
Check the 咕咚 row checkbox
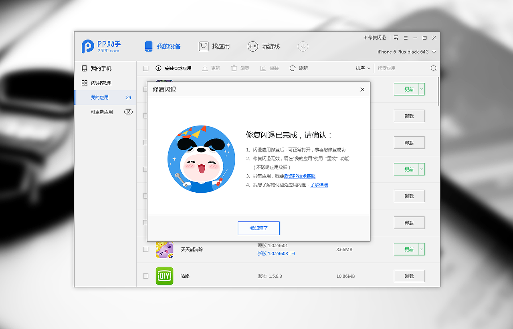pyautogui.click(x=146, y=276)
